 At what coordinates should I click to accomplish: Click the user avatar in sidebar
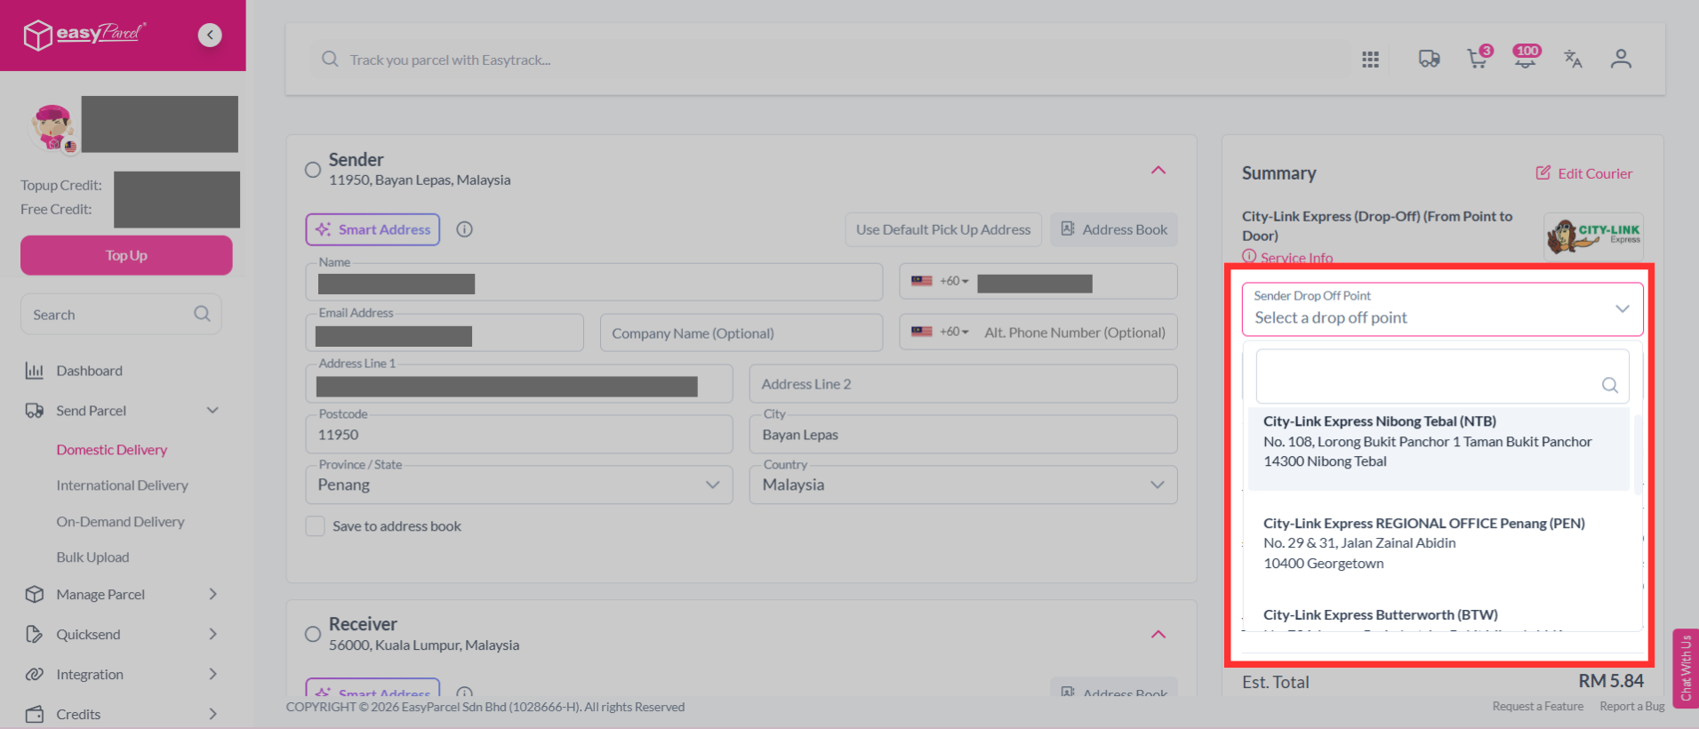pos(52,127)
